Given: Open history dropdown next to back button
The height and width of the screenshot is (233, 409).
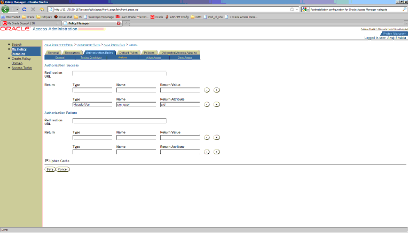Looking at the screenshot, I should coord(17,10).
